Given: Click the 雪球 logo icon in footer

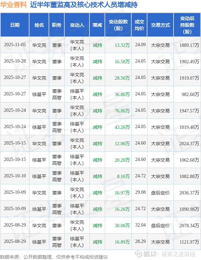Looking at the screenshot, I should point(138,254).
